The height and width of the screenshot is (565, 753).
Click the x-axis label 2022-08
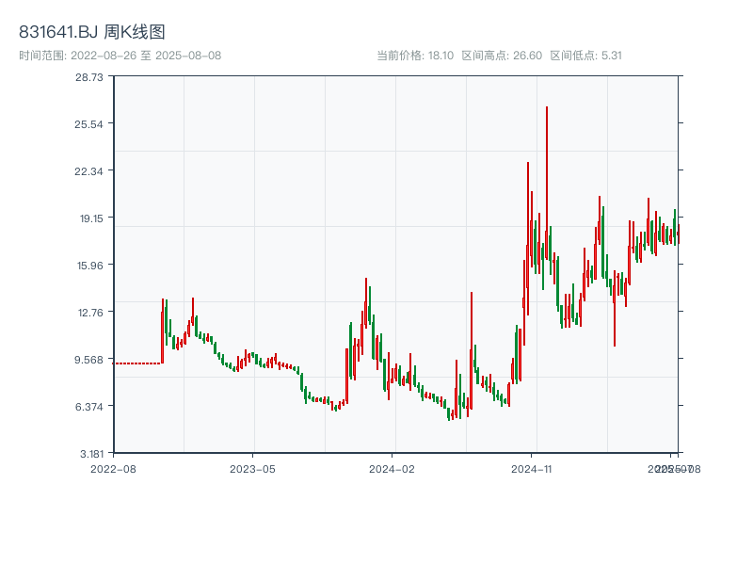113,469
